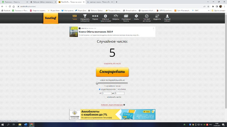Image resolution: width=227 pixels, height=127 pixels.
Task: Click the 'Ответы и предсказания' ball icon
Action: (105, 17)
